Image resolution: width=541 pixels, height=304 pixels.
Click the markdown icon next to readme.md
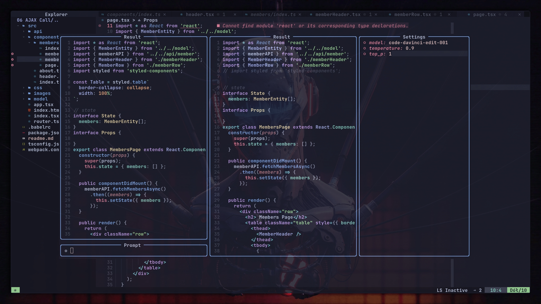coord(24,138)
